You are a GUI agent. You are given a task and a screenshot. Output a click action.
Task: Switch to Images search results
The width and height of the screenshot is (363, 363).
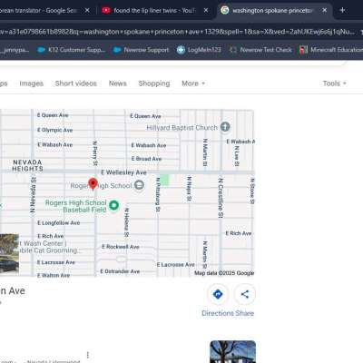pos(32,83)
